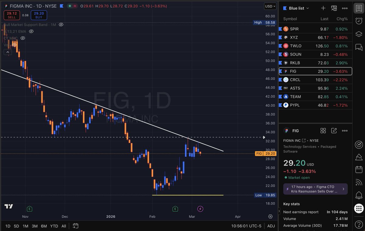Toggle visibility of the CT MAC indicator
The height and width of the screenshot is (231, 365).
[23, 38]
